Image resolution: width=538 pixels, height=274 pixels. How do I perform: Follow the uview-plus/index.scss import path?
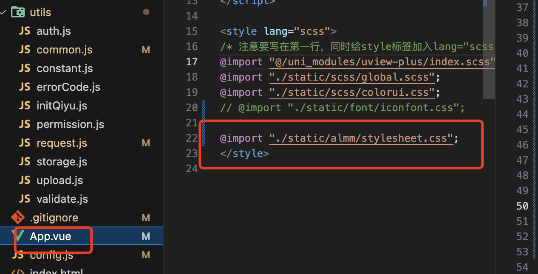382,62
